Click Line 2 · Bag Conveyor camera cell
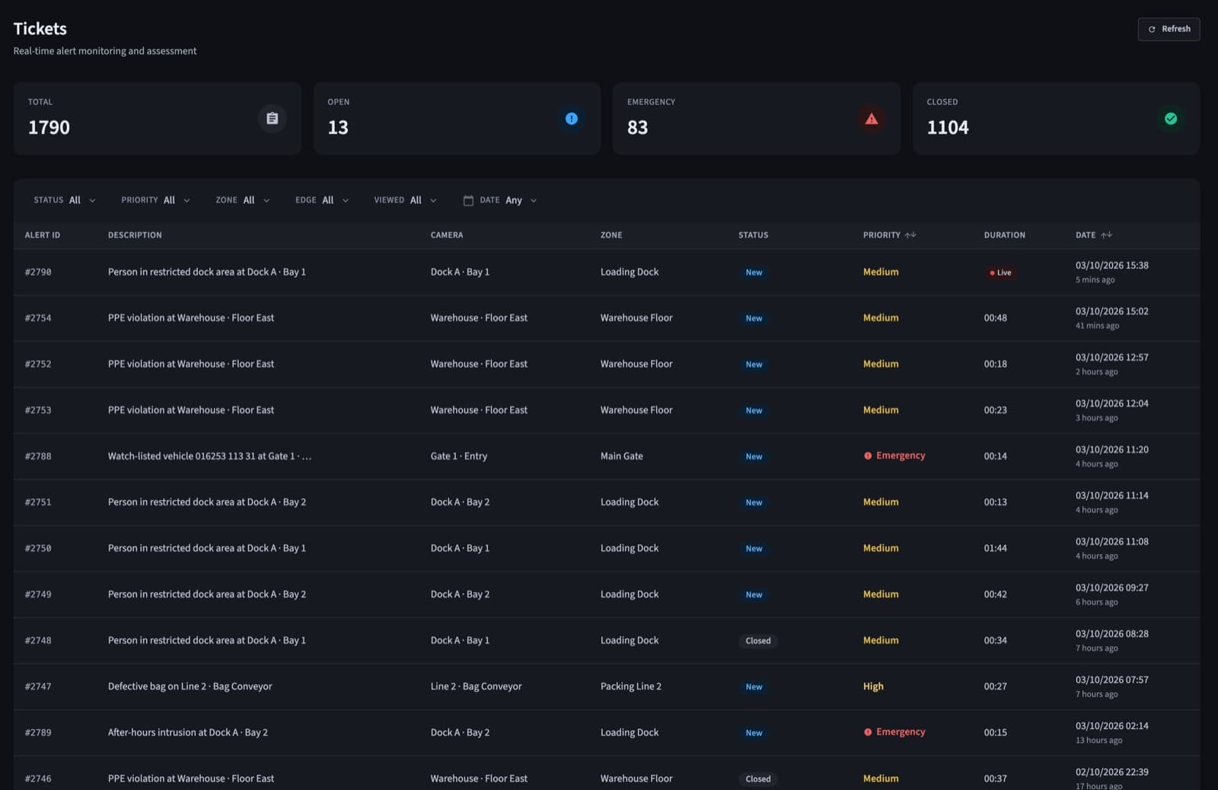1218x790 pixels. tap(476, 686)
